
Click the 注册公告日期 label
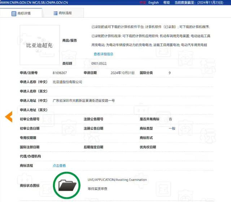click(x=93, y=129)
